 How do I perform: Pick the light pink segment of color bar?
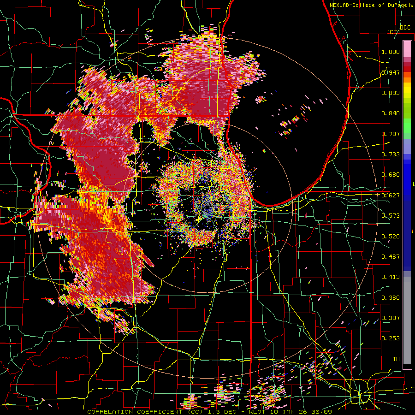pos(407,49)
